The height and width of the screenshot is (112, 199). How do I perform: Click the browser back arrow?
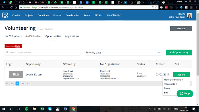(x=3, y=7)
